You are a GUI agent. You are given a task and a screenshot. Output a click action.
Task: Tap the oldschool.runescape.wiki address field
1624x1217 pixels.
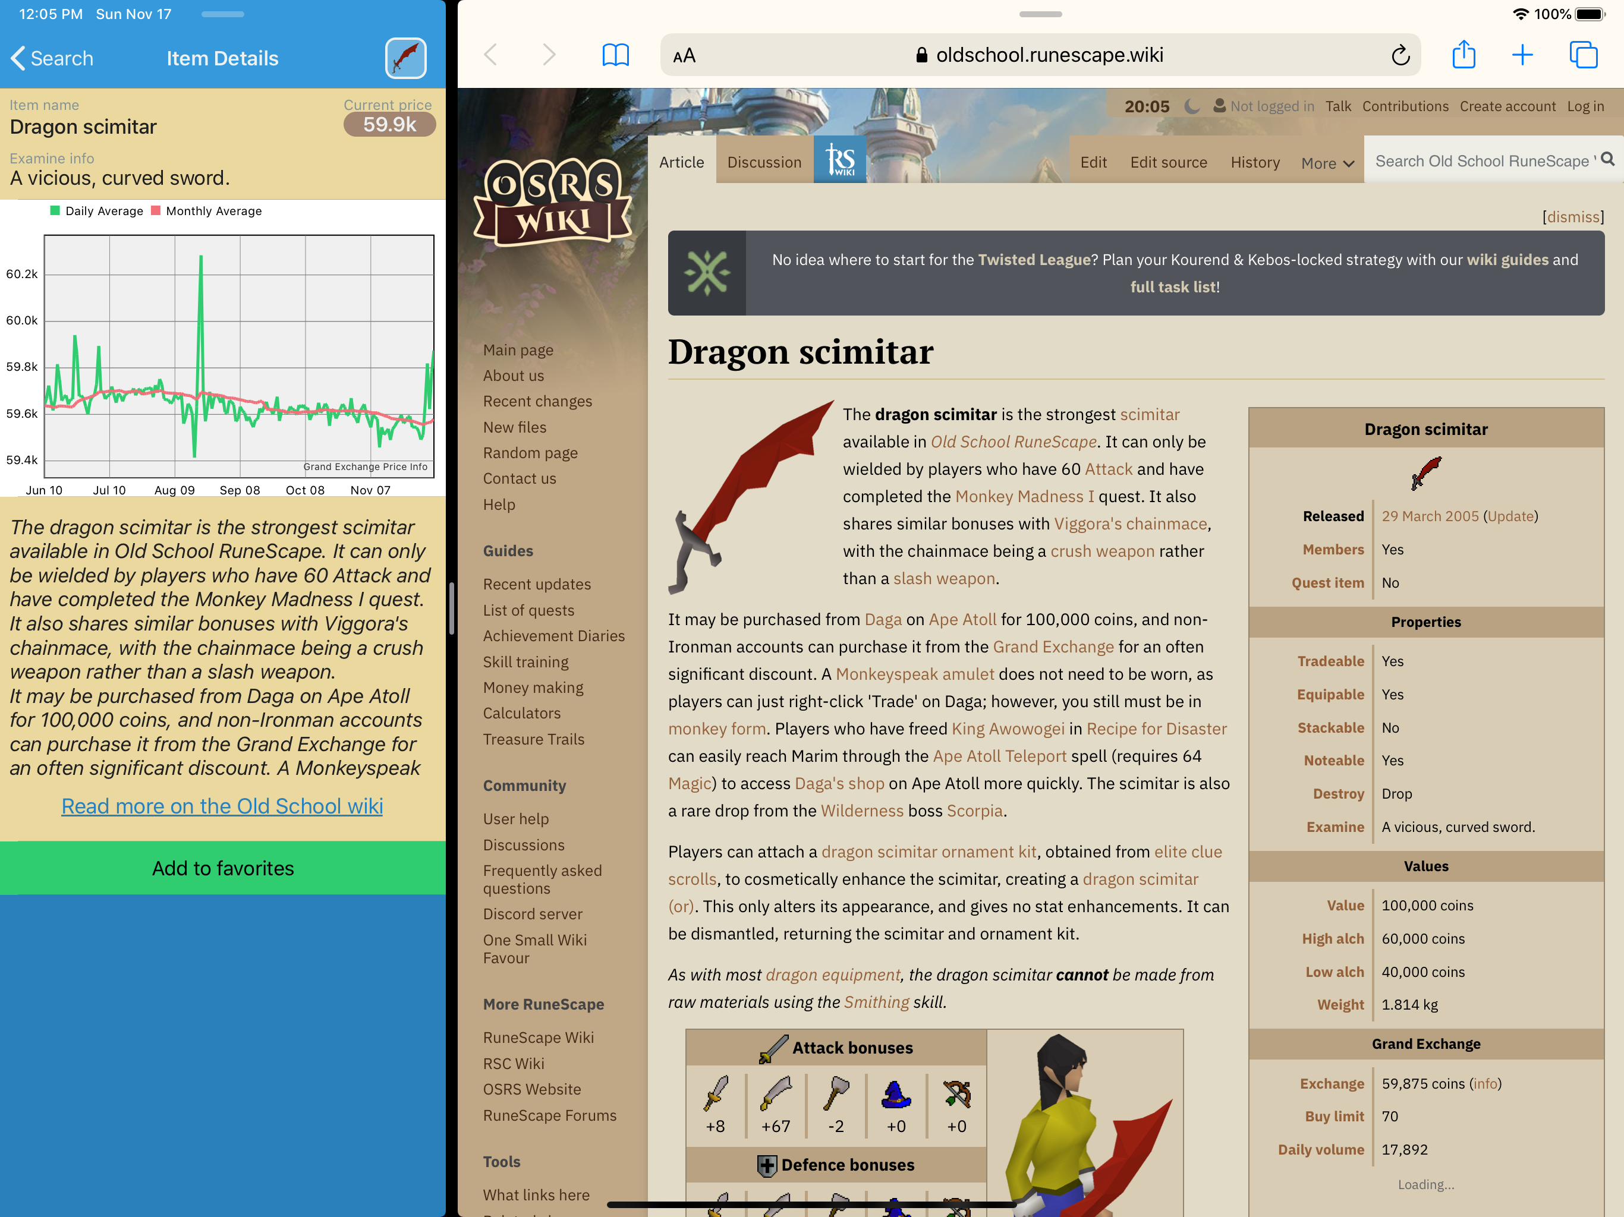click(x=1040, y=55)
